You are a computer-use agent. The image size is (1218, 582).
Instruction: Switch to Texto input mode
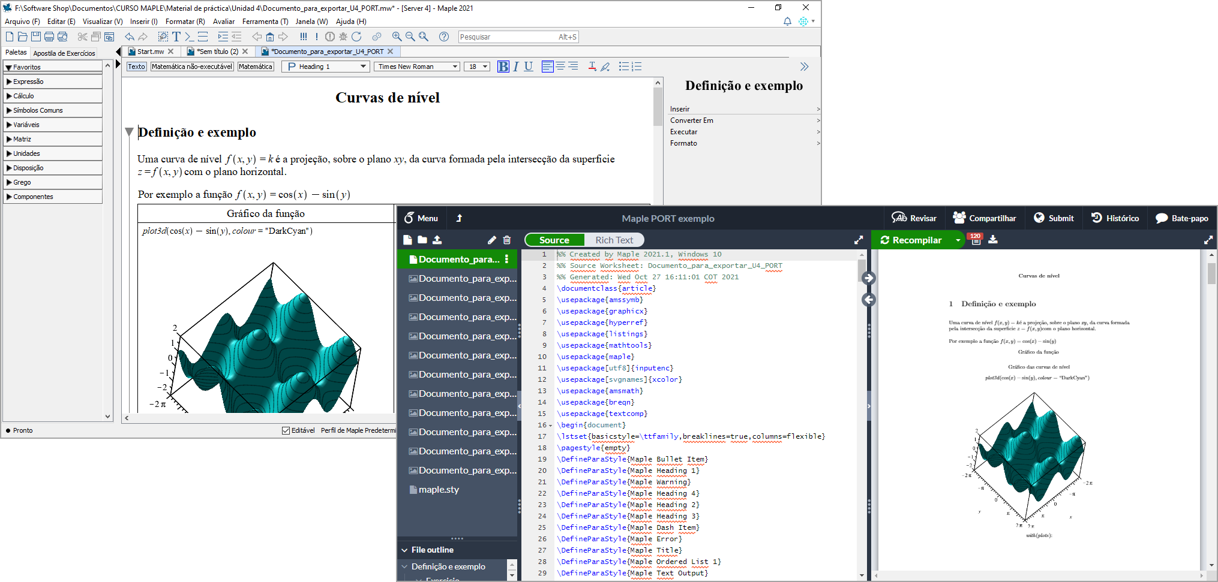coord(136,67)
